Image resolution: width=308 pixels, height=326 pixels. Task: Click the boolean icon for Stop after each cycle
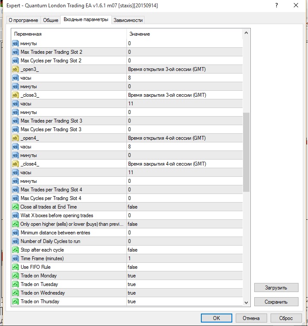15,250
